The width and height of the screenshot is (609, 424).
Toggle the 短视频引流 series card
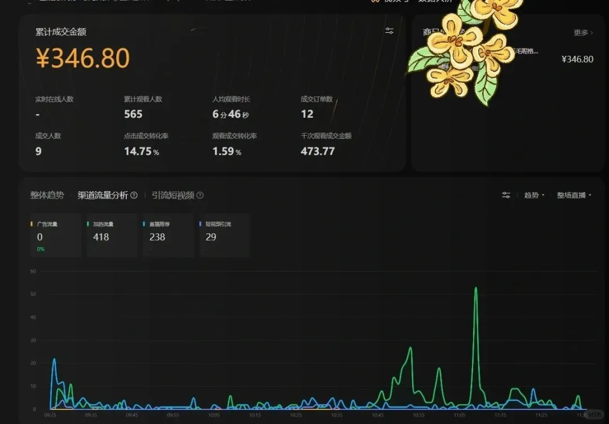click(224, 235)
